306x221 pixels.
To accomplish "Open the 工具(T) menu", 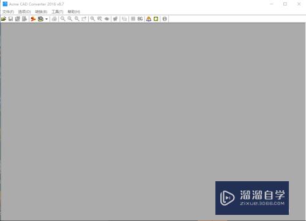I will click(58, 12).
